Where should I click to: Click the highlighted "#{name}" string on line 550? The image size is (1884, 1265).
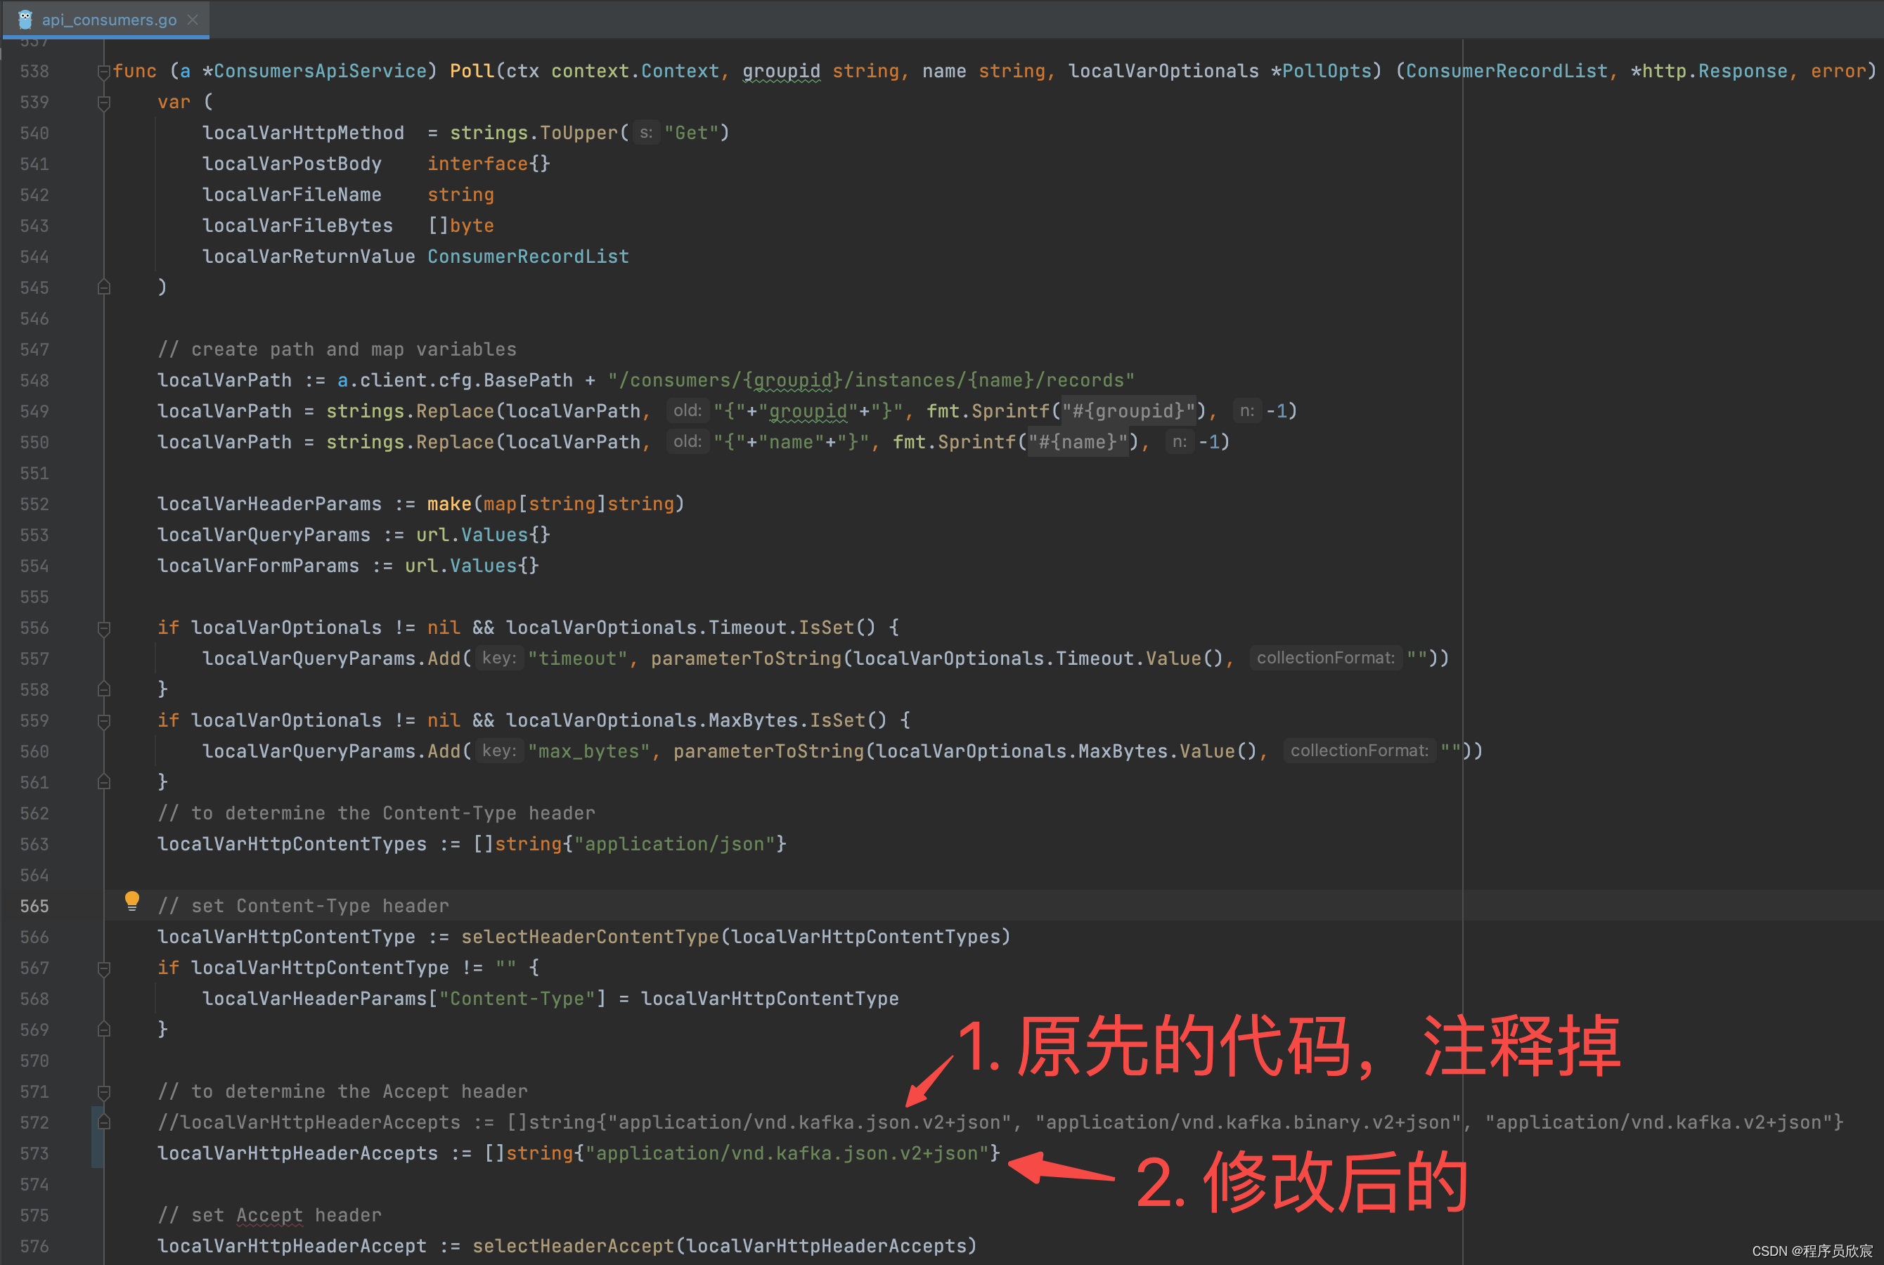(1078, 442)
